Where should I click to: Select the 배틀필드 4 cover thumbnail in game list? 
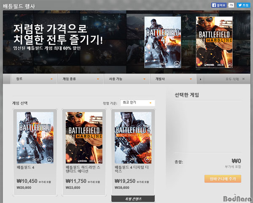pos(35,138)
